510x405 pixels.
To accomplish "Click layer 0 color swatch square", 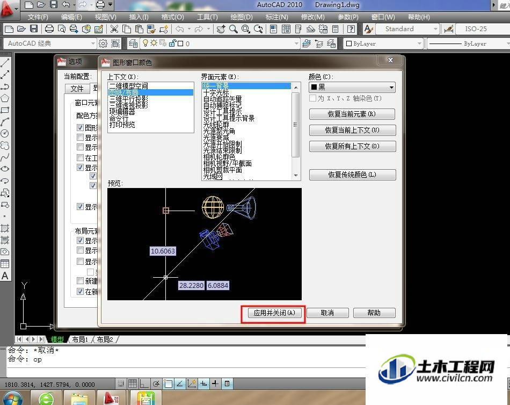I will (x=180, y=44).
